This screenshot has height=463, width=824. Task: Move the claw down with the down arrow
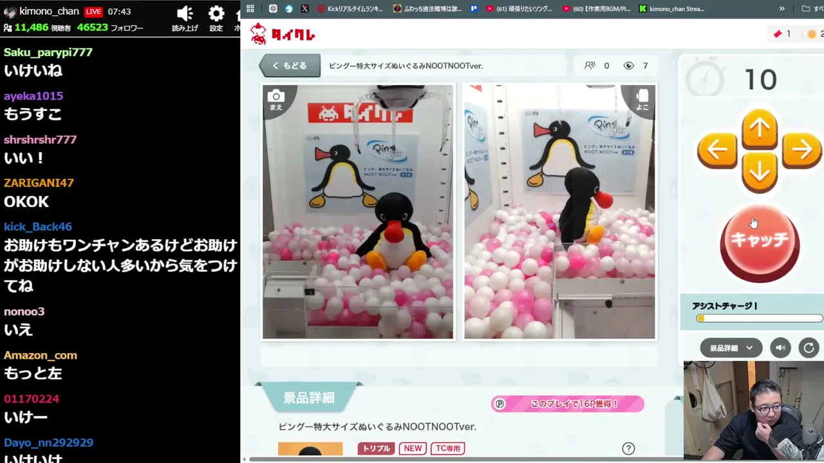pos(760,172)
